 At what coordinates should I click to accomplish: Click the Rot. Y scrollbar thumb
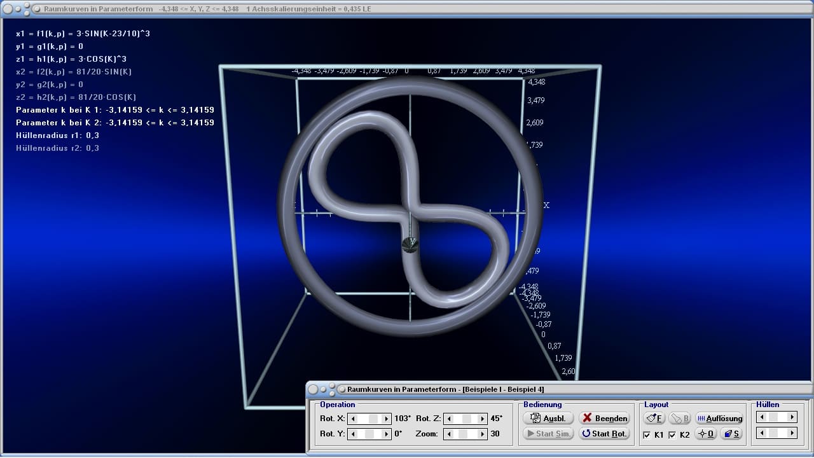coord(369,434)
